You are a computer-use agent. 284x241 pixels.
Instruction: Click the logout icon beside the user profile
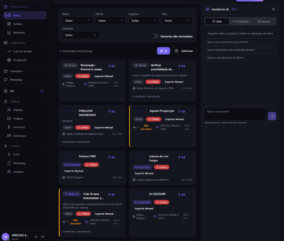pos(43,237)
